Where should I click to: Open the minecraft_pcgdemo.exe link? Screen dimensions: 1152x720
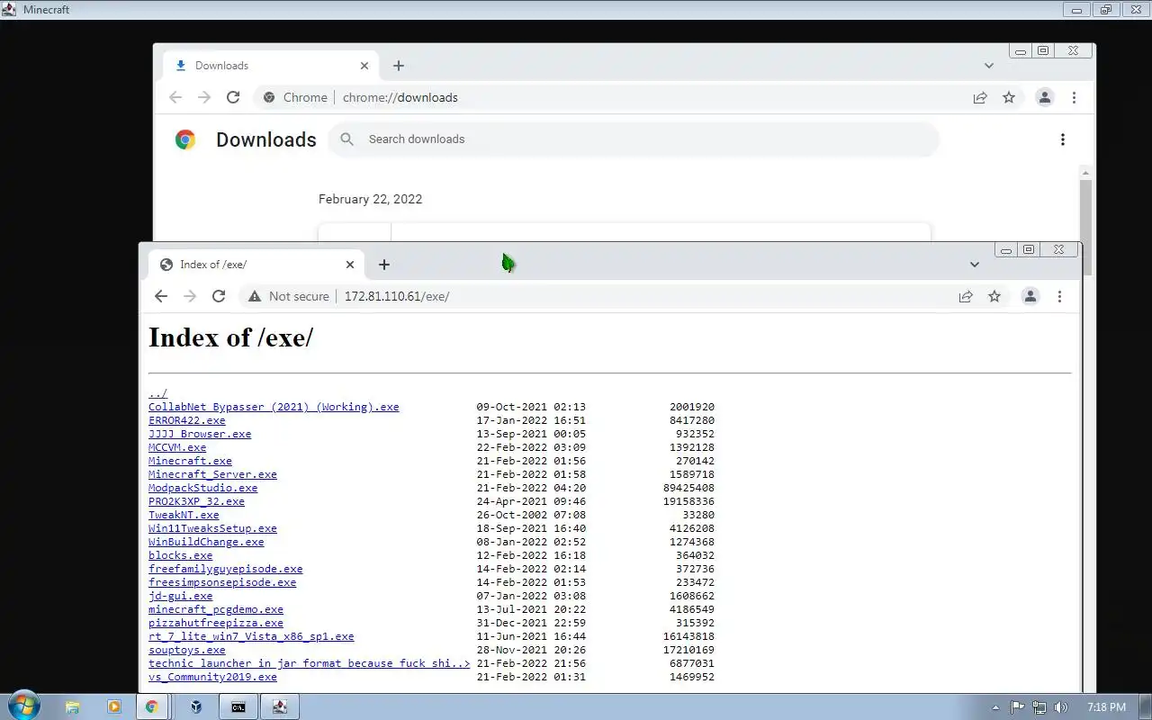pos(216,609)
